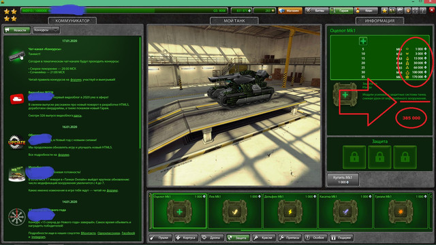
Task: Open the Краски paints category
Action: (x=264, y=238)
